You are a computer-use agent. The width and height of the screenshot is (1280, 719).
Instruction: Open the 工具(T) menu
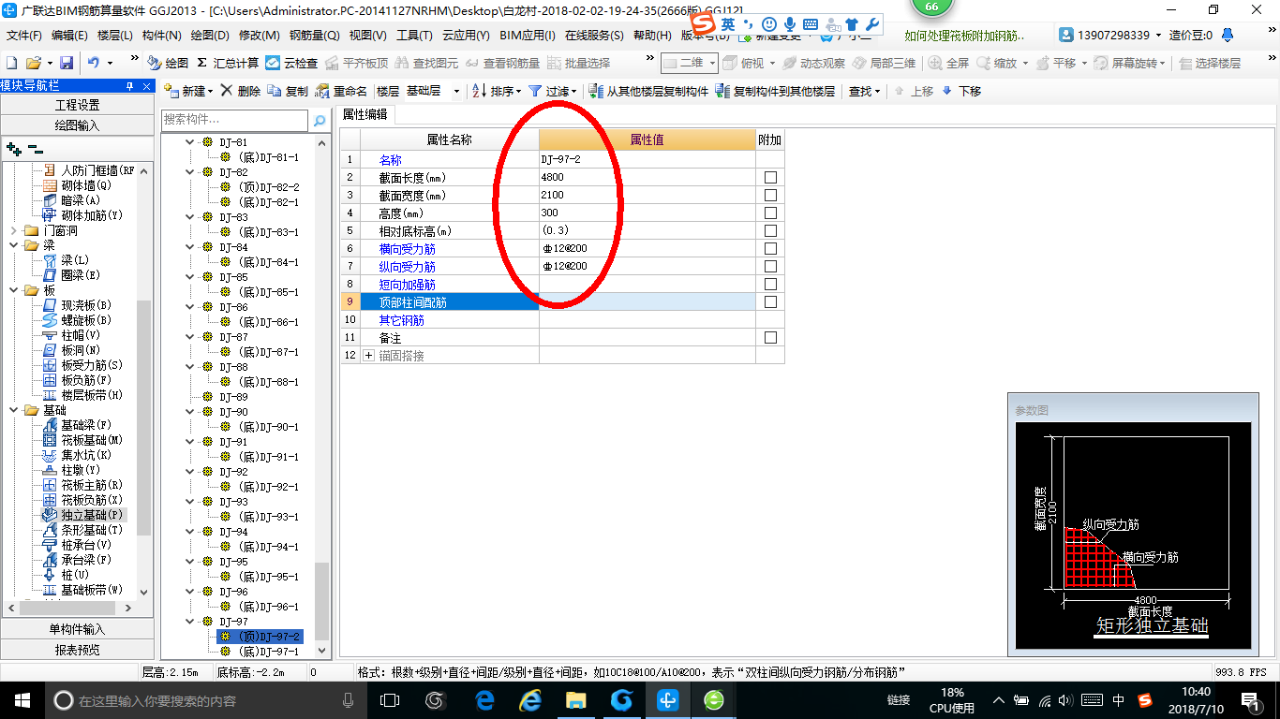(x=414, y=36)
